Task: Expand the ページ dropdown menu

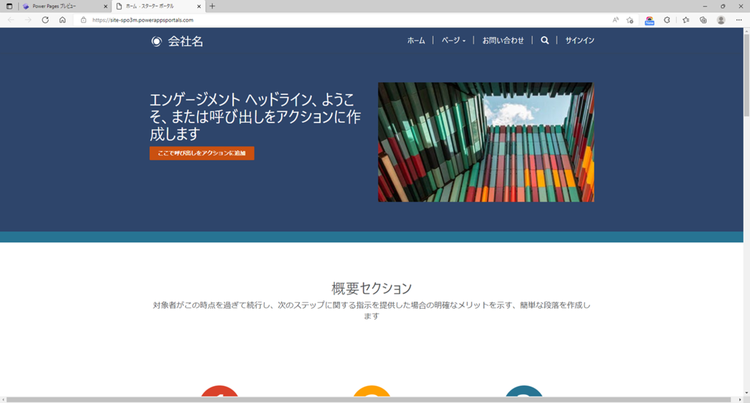Action: click(x=454, y=40)
